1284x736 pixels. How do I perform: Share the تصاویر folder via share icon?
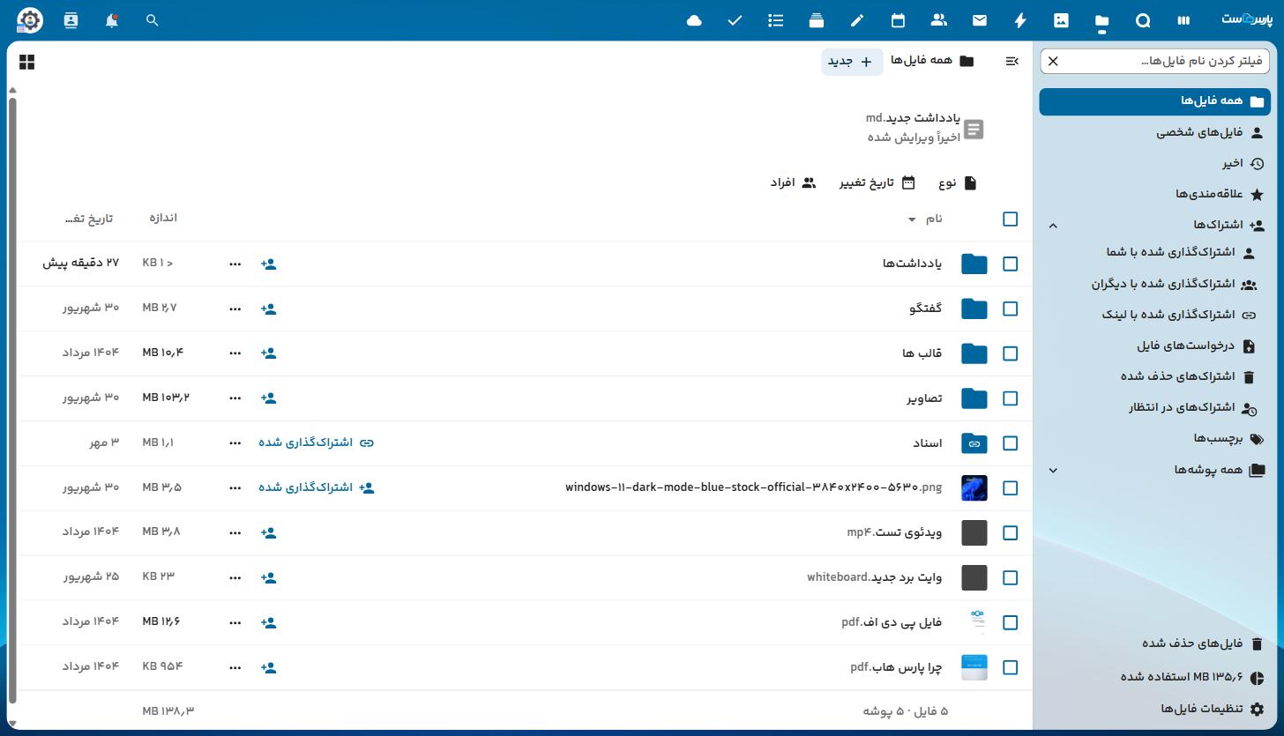click(269, 398)
